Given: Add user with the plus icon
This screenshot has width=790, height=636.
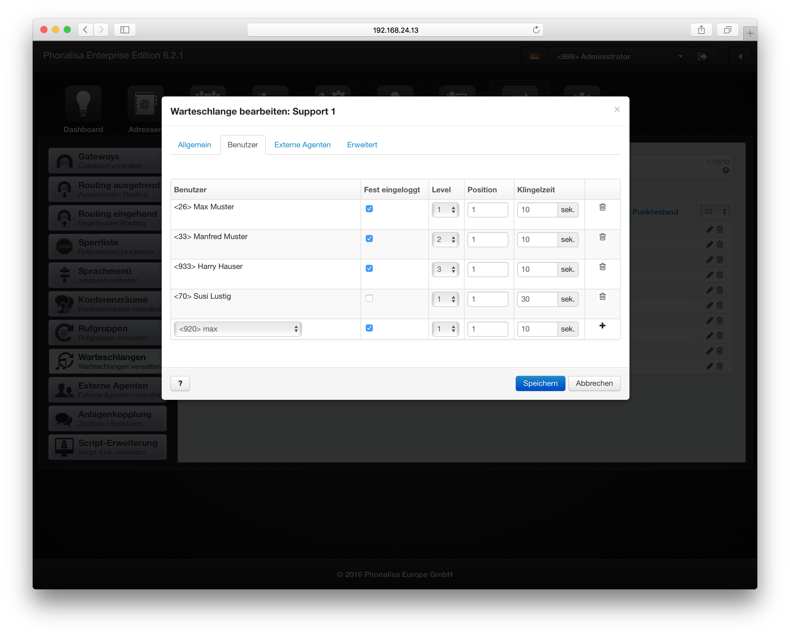Looking at the screenshot, I should (x=602, y=326).
